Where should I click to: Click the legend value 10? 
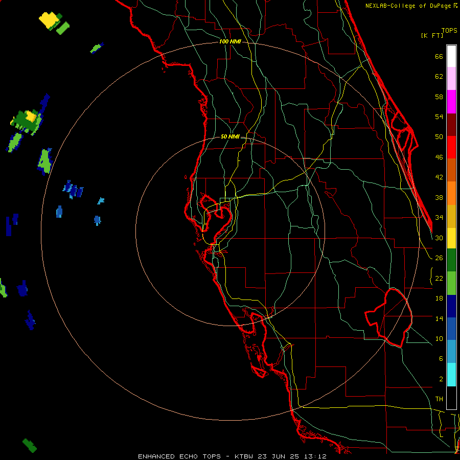[439, 338]
